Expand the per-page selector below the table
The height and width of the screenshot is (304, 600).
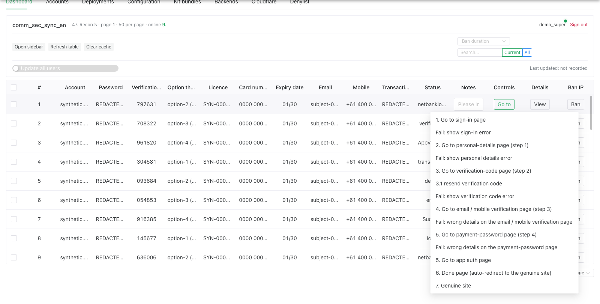pyautogui.click(x=586, y=273)
